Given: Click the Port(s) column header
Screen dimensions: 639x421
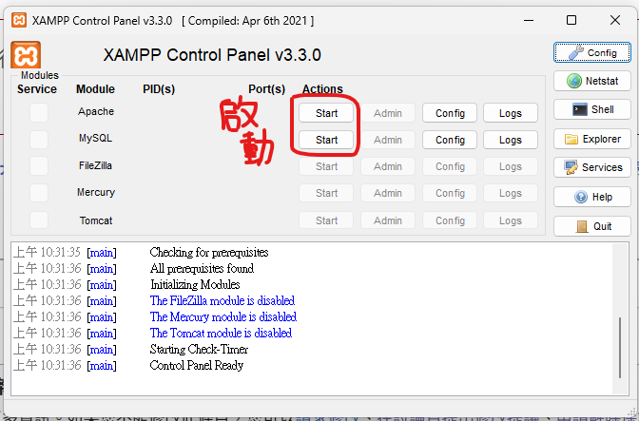Looking at the screenshot, I should (266, 89).
